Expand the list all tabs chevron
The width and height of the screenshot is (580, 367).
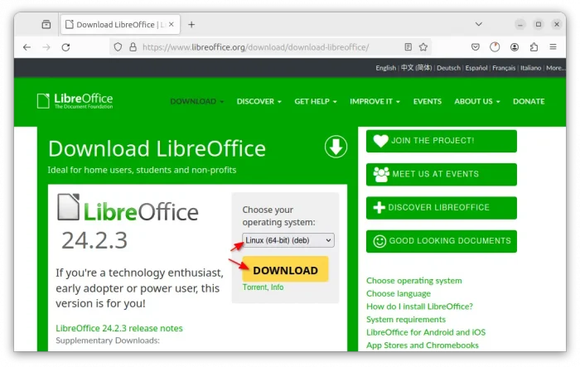tap(479, 24)
